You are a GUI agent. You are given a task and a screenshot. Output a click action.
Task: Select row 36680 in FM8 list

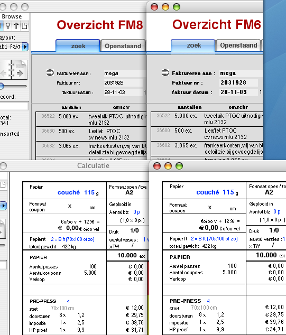(x=91, y=134)
